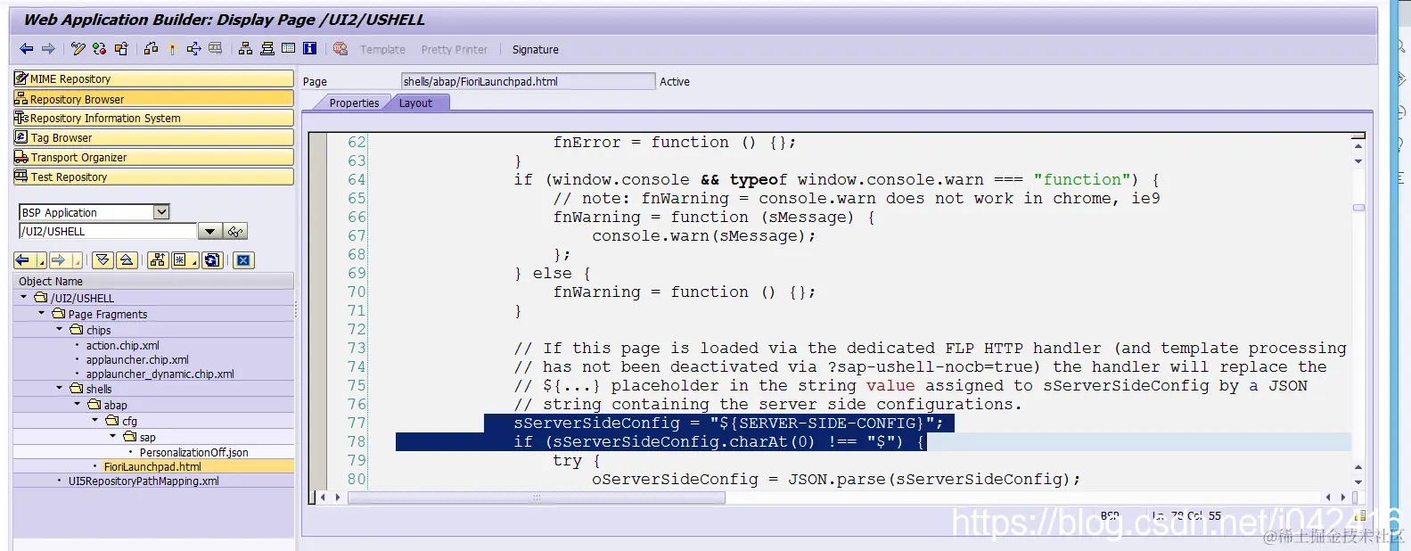Image resolution: width=1411 pixels, height=551 pixels.
Task: Open the blue Information icon
Action: click(309, 49)
